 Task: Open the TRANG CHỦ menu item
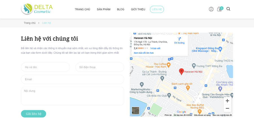tap(82, 9)
